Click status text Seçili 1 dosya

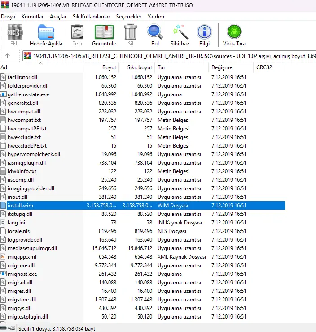pyautogui.click(x=34, y=328)
